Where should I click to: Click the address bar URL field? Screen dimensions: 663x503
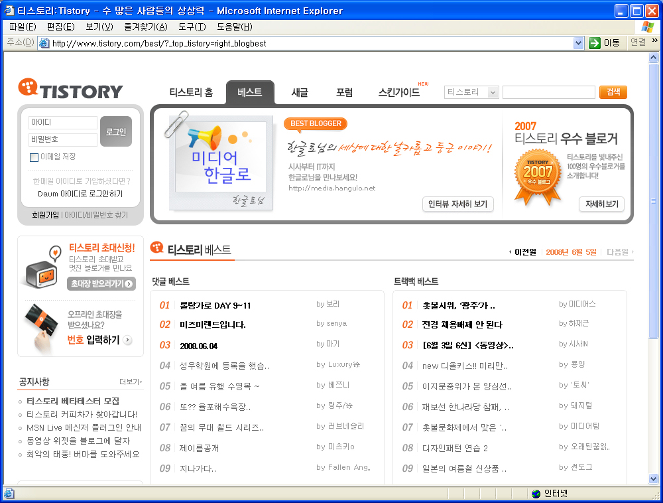(312, 43)
